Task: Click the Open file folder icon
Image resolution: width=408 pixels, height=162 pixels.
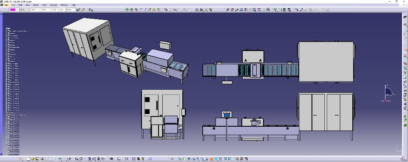Action: (x=33, y=159)
